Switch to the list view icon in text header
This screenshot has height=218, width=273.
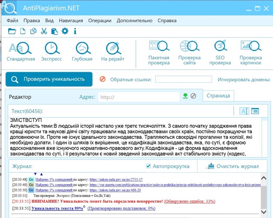tap(255, 111)
